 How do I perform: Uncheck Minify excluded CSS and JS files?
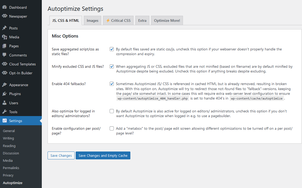[x=112, y=67]
